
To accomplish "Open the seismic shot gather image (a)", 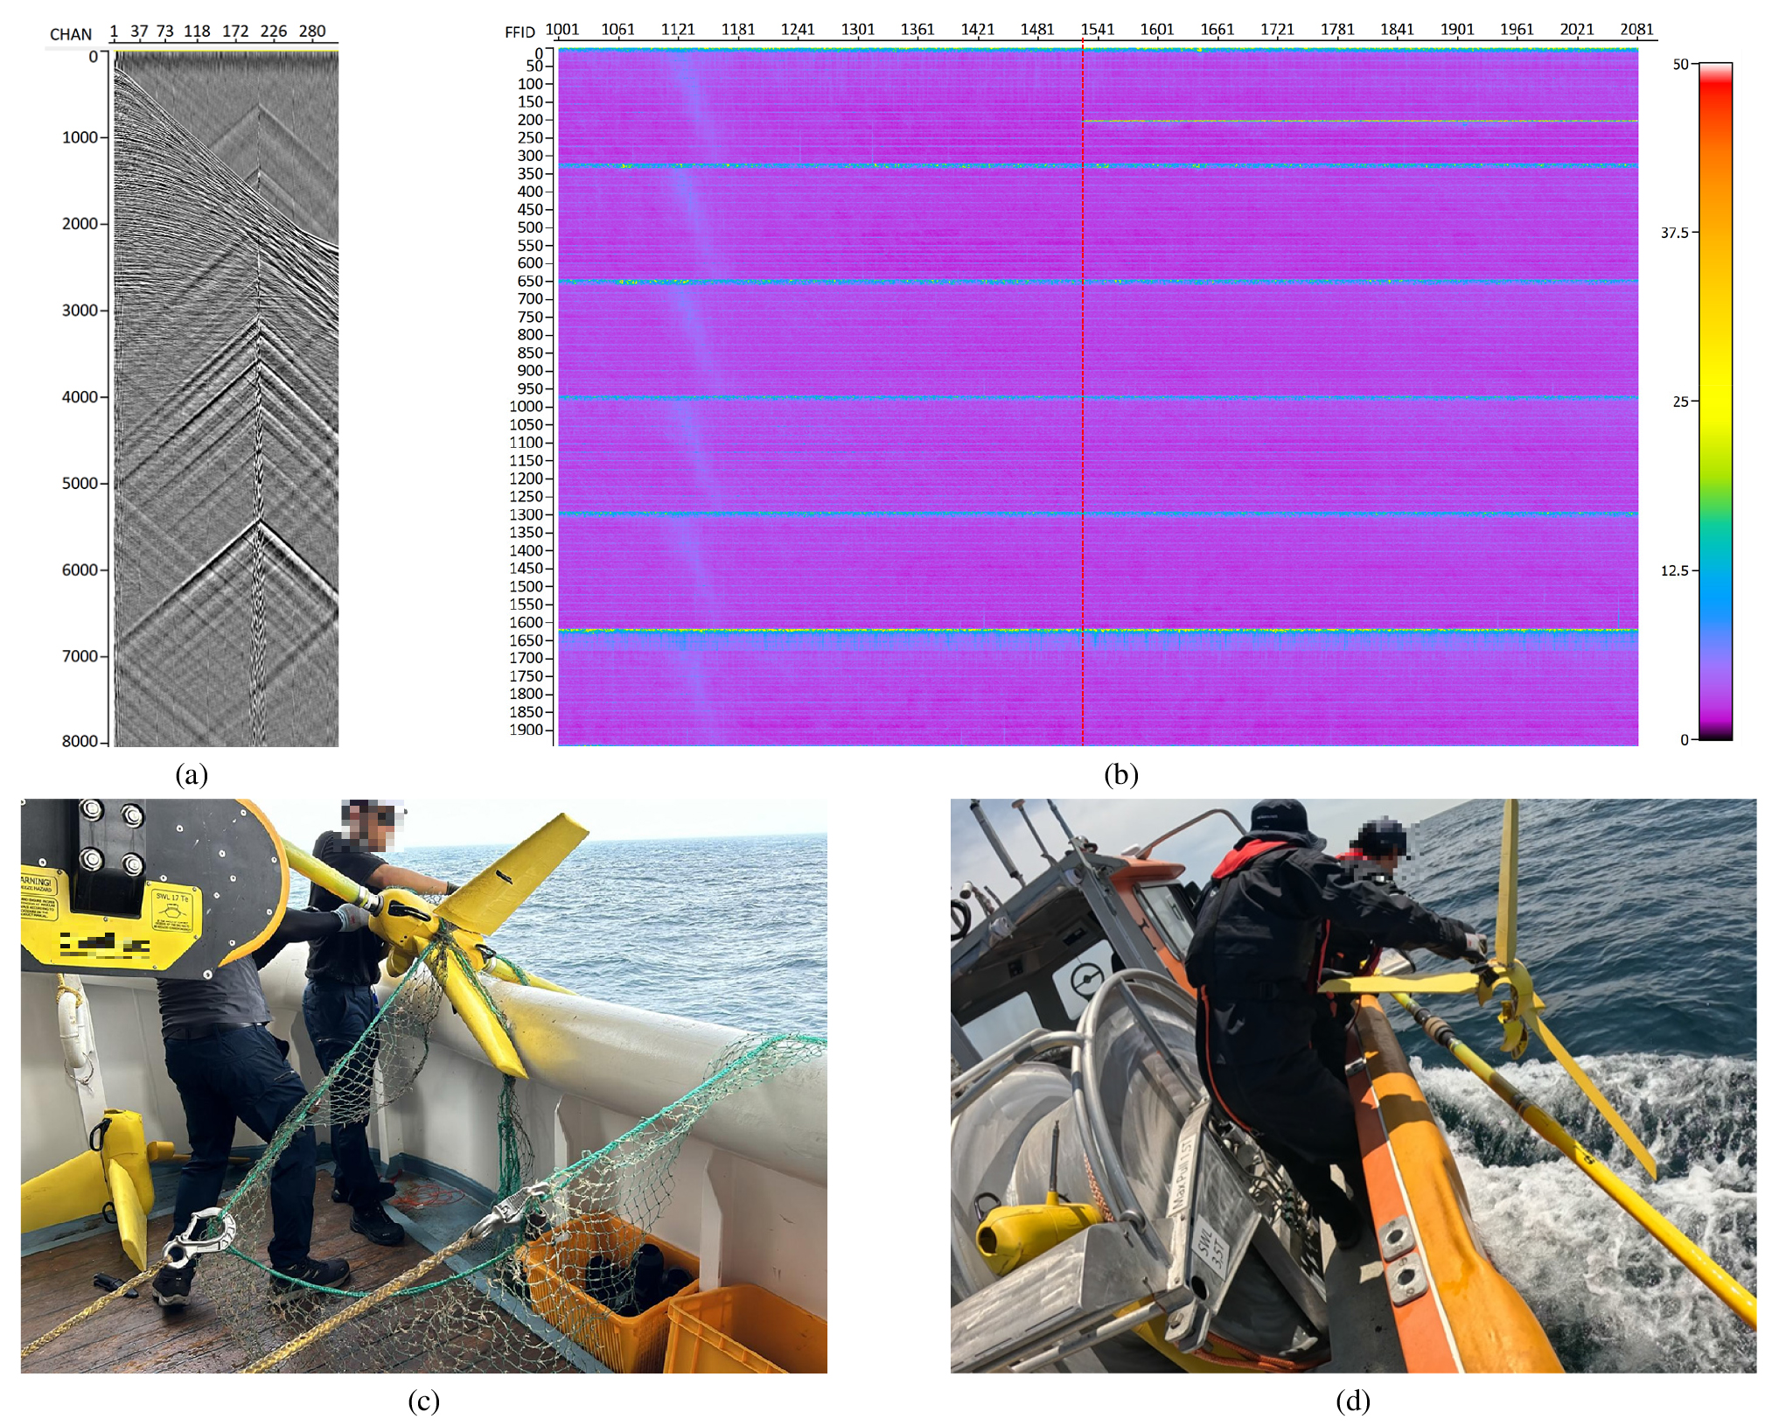I will pos(226,398).
